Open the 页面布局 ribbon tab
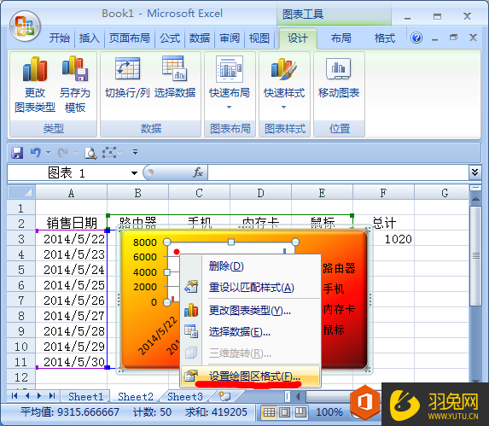 130,38
